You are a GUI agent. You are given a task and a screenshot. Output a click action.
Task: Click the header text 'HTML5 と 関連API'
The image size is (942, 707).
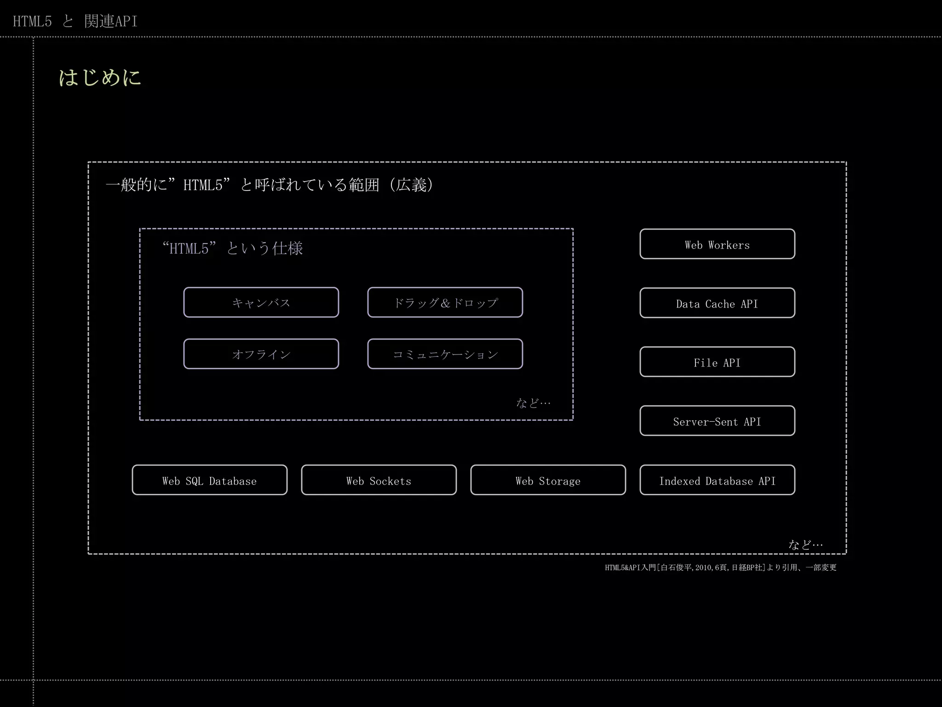75,21
